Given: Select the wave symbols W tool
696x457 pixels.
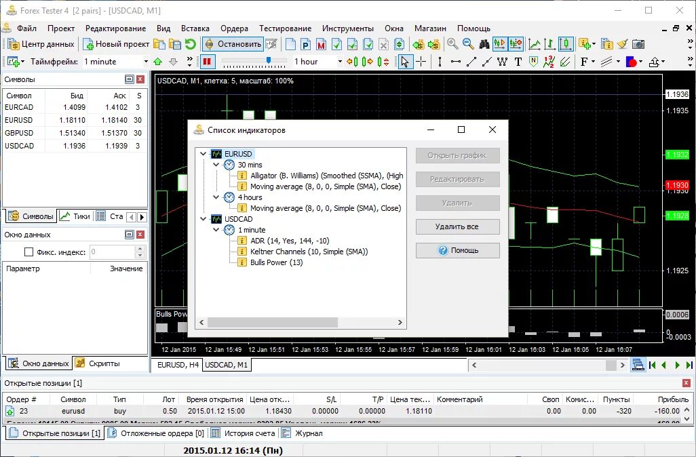Looking at the screenshot, I should coord(503,62).
